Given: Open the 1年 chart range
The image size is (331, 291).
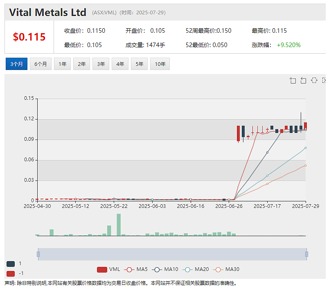Looking at the screenshot, I should coord(62,64).
